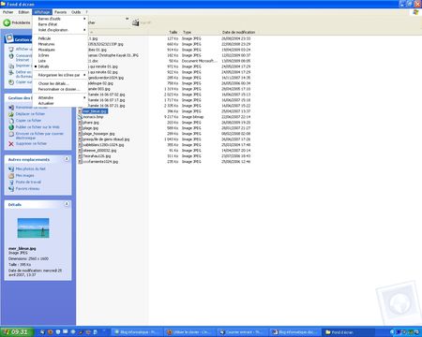
Task: Click the small dropdown arrow in the toolbar
Action: click(127, 19)
